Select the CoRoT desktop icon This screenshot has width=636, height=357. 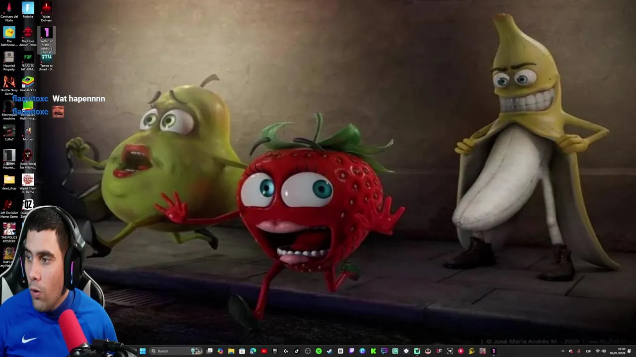(9, 133)
